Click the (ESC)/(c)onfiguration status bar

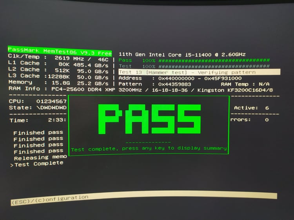144,198
